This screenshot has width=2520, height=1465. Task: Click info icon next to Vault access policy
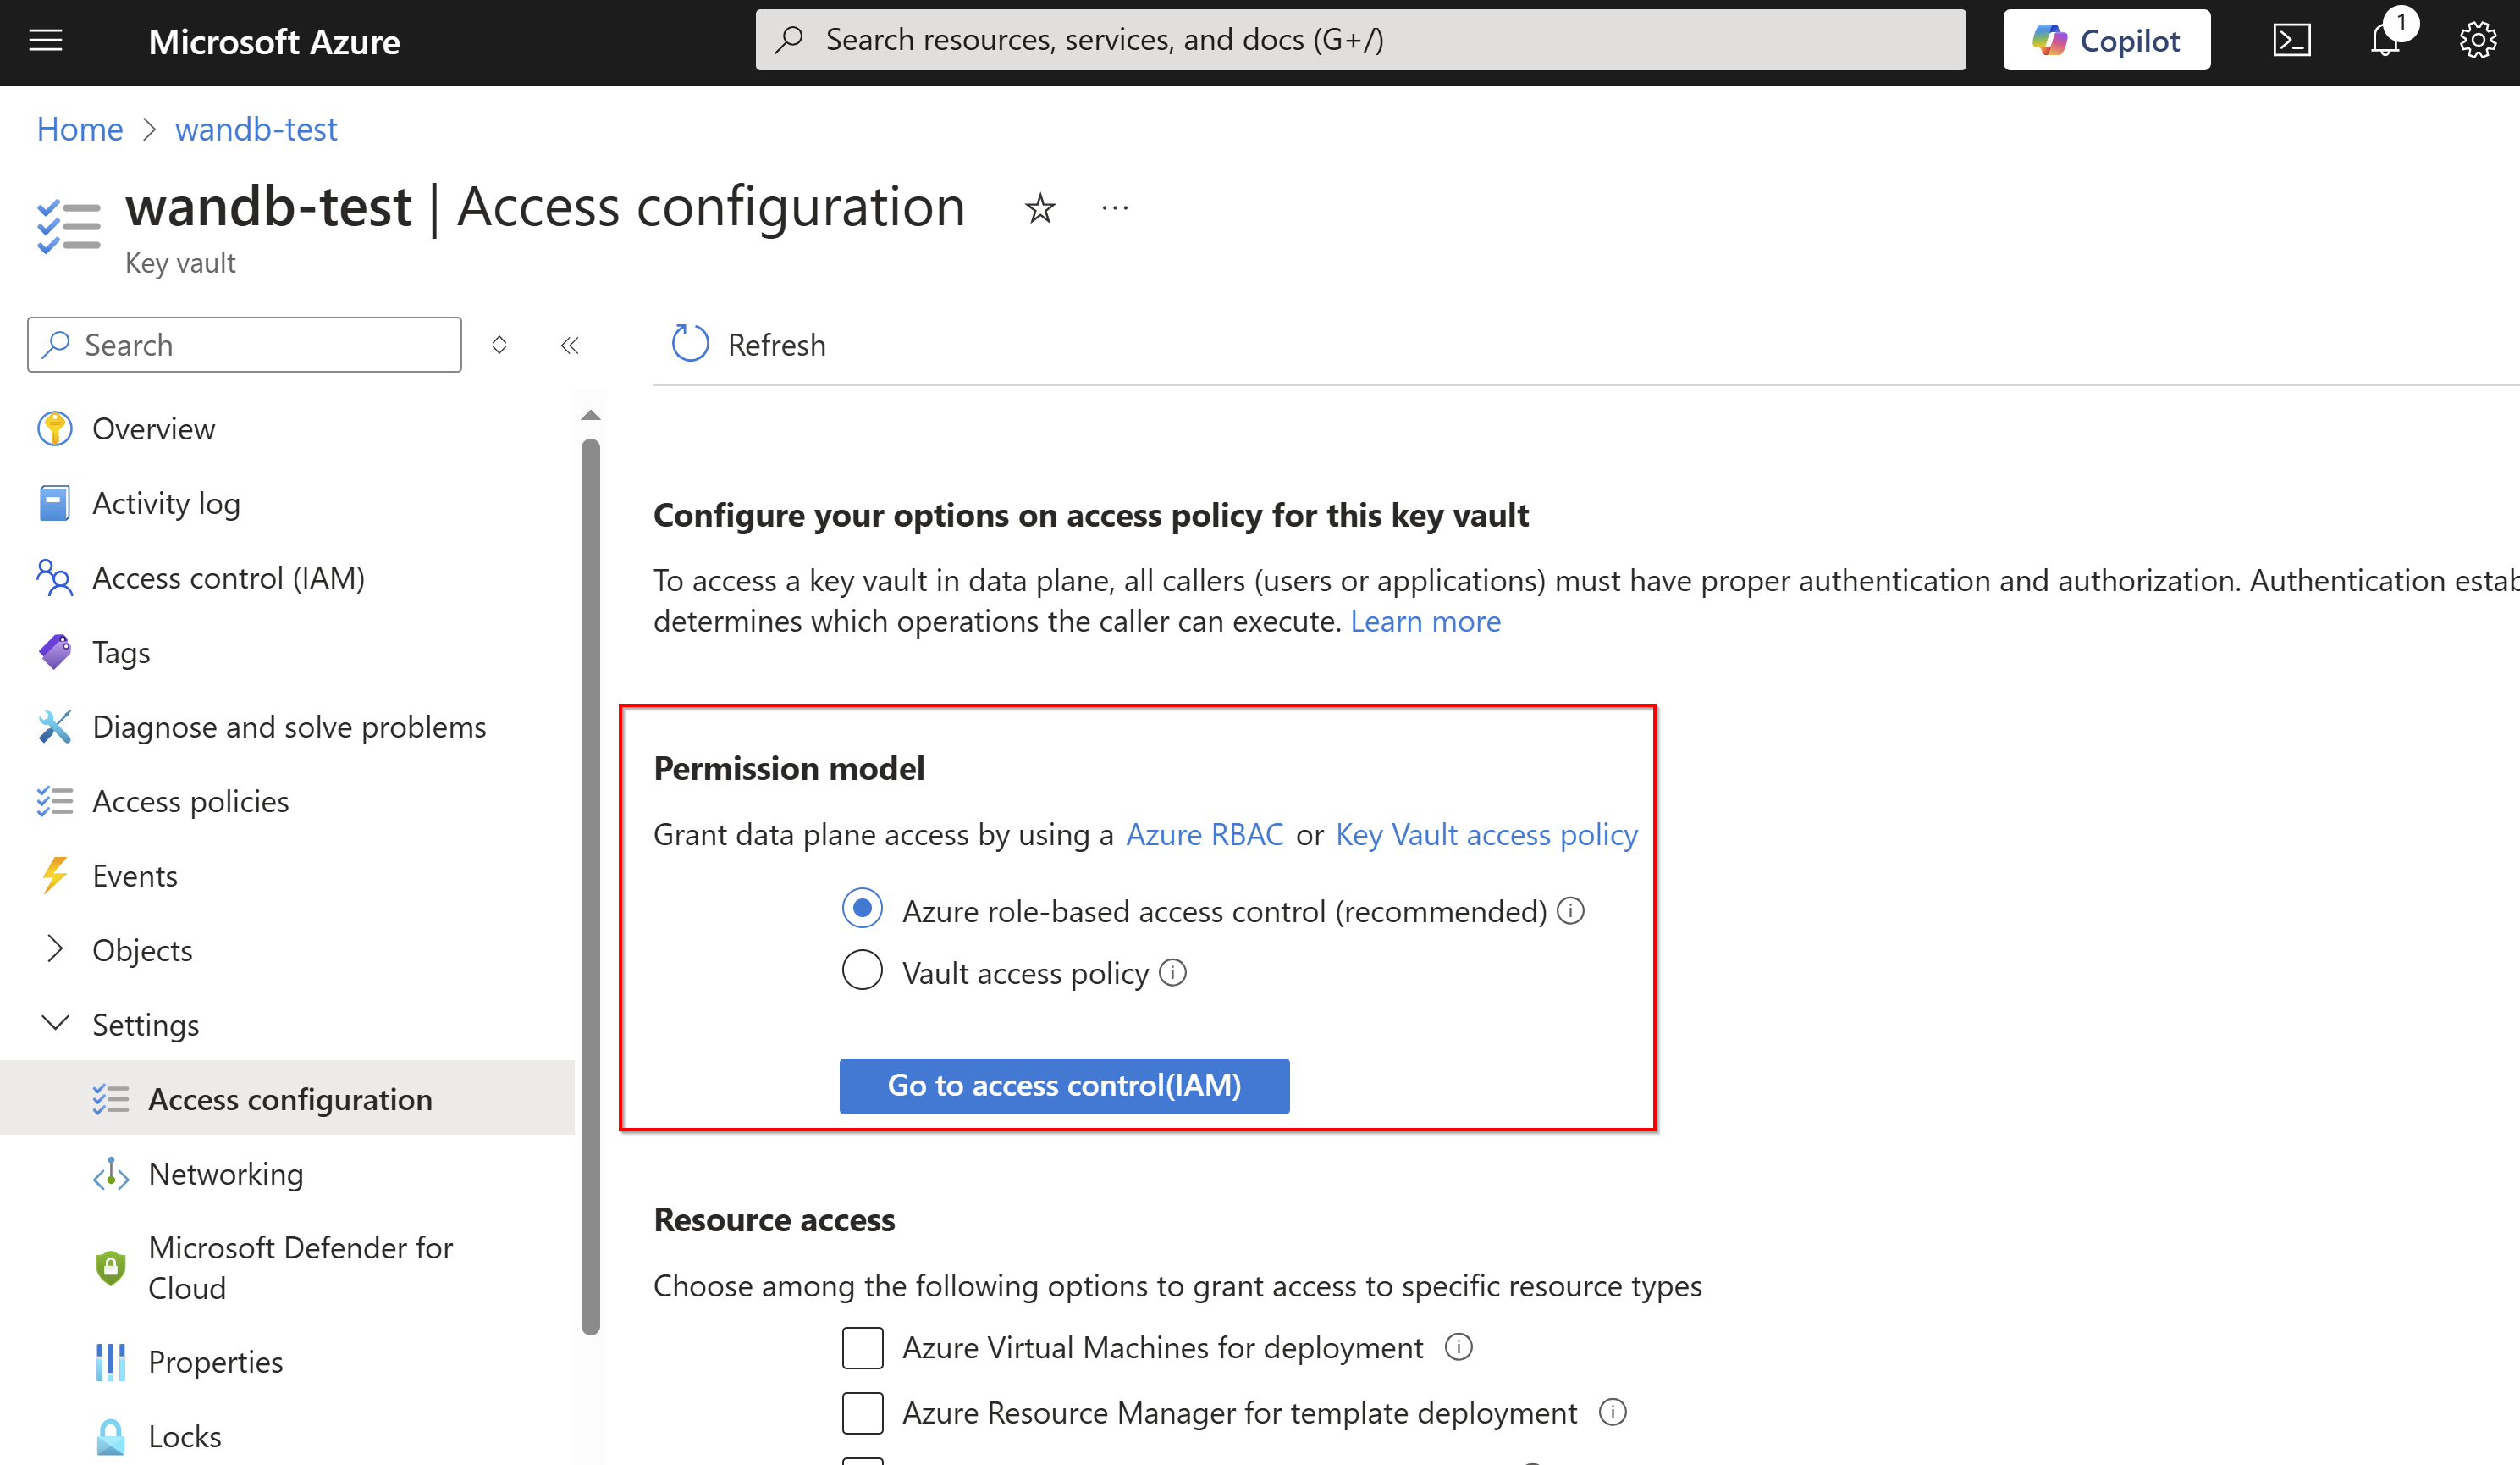pos(1173,973)
